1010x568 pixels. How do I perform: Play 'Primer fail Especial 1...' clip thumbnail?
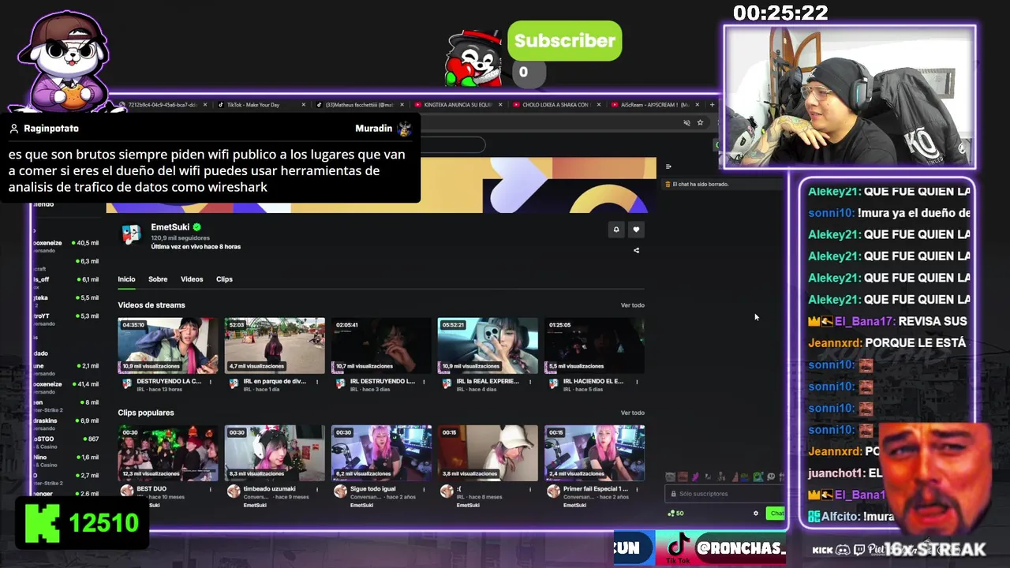594,453
